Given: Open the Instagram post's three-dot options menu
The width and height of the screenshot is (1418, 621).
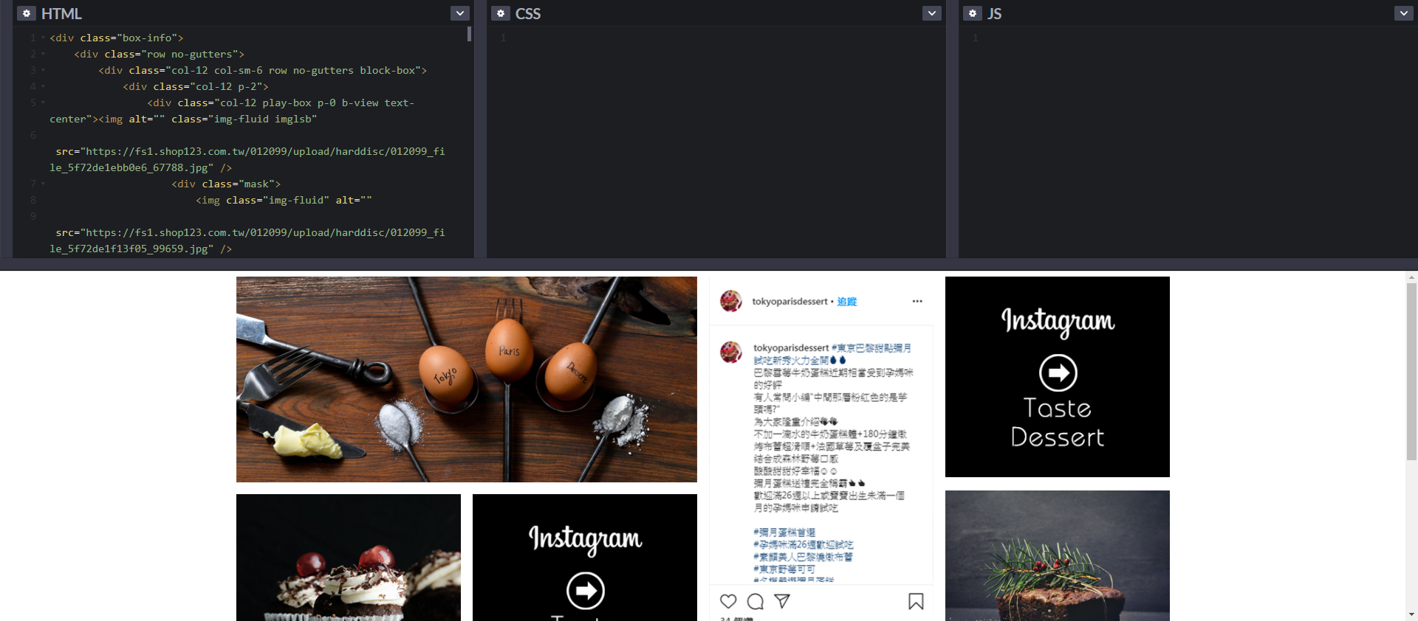Looking at the screenshot, I should [917, 301].
